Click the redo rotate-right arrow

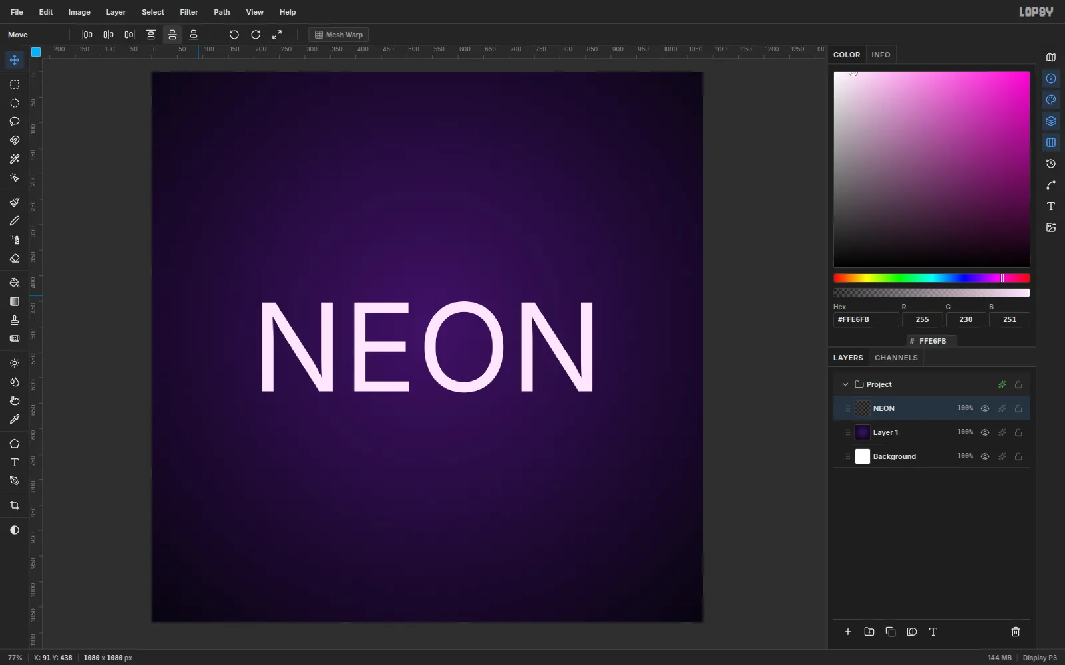point(256,35)
